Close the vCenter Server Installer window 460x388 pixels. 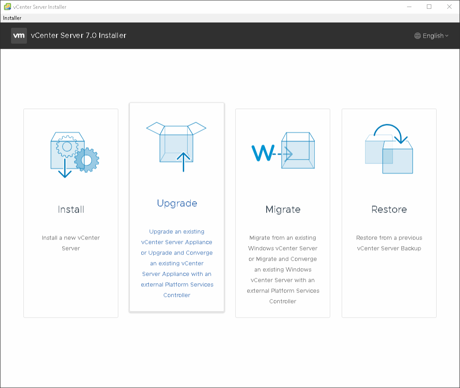click(x=449, y=7)
